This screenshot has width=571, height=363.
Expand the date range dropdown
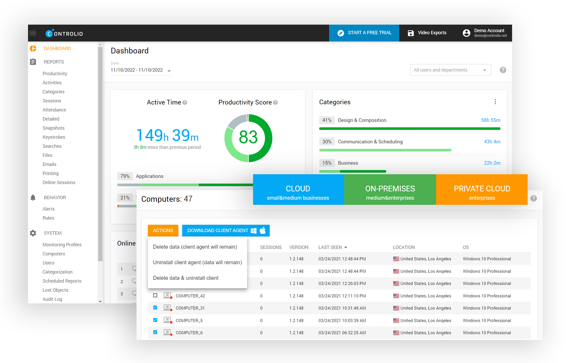169,71
